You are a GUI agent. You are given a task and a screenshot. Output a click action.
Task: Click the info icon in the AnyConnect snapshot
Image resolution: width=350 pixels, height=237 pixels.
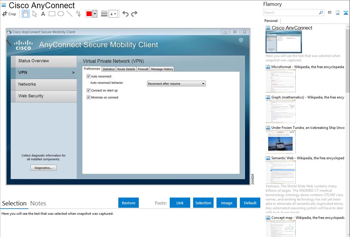coord(241,40)
